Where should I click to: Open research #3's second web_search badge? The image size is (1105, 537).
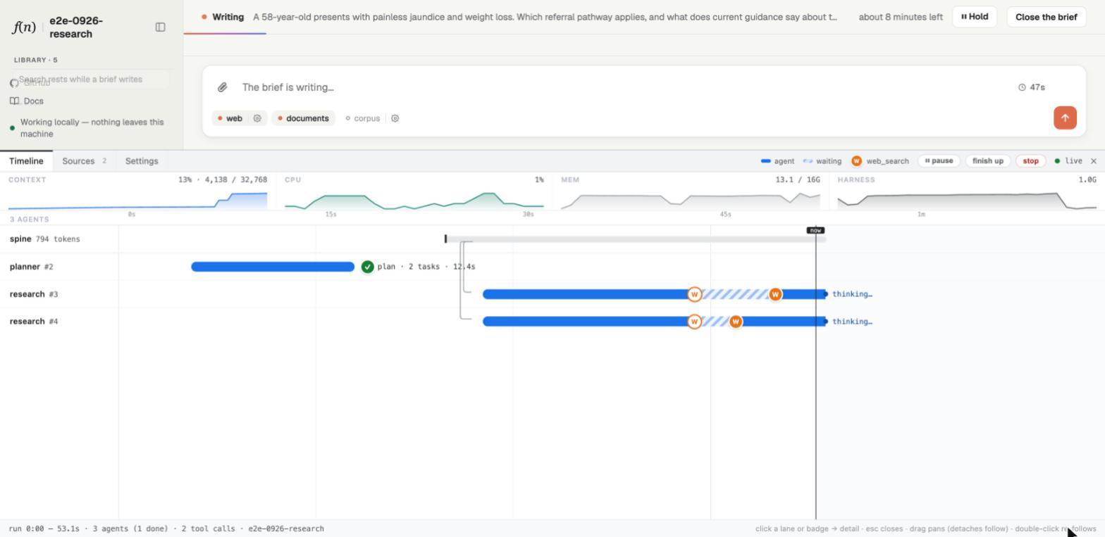pos(775,294)
